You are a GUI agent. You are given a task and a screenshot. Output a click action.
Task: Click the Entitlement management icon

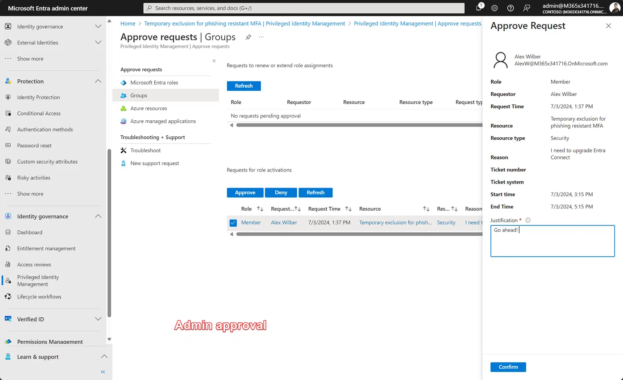[8, 248]
